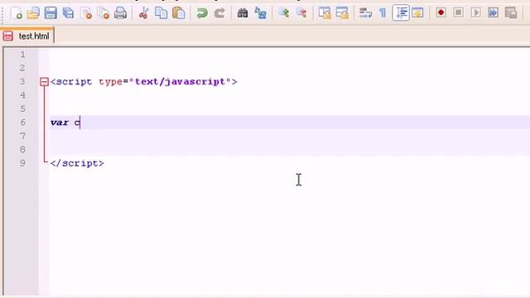The width and height of the screenshot is (530, 298).
Task: Copy selection to clipboard
Action: click(x=161, y=13)
